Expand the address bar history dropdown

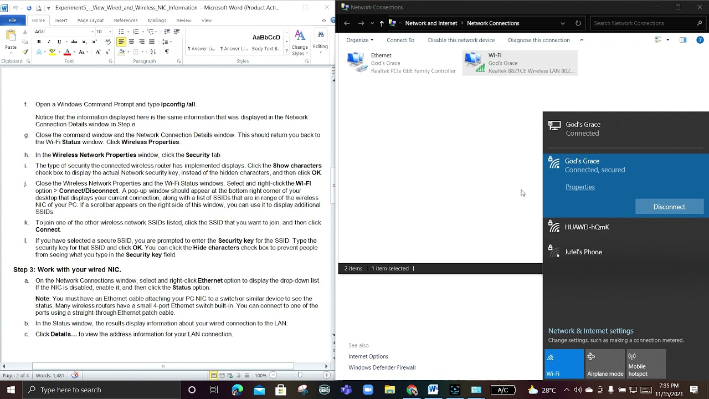pyautogui.click(x=563, y=23)
